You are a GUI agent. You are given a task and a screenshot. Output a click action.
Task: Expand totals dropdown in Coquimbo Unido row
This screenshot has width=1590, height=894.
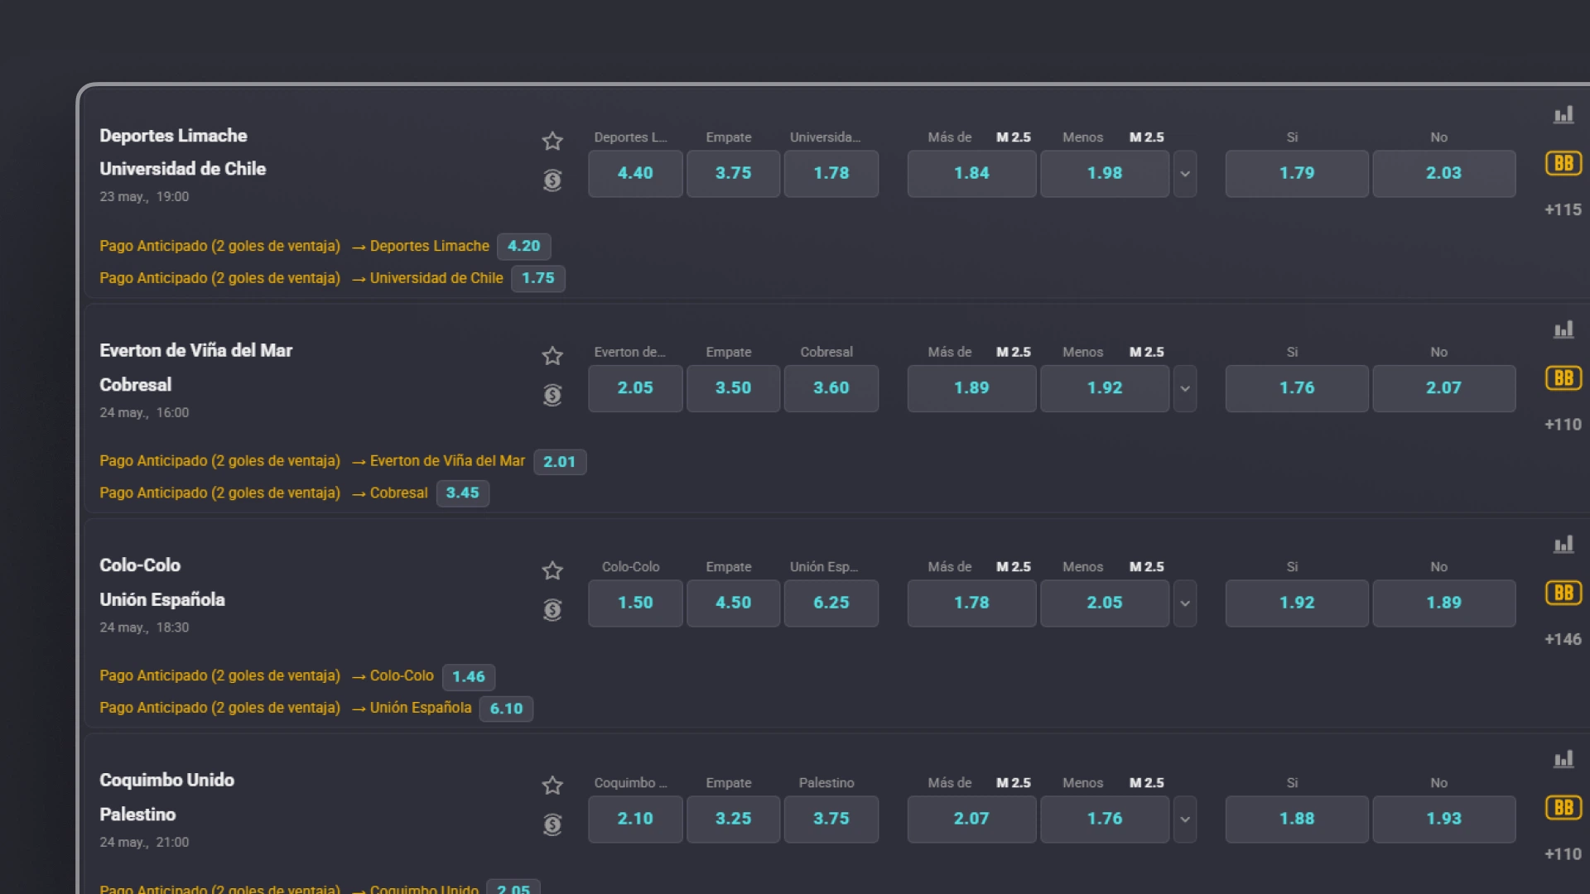pos(1185,819)
